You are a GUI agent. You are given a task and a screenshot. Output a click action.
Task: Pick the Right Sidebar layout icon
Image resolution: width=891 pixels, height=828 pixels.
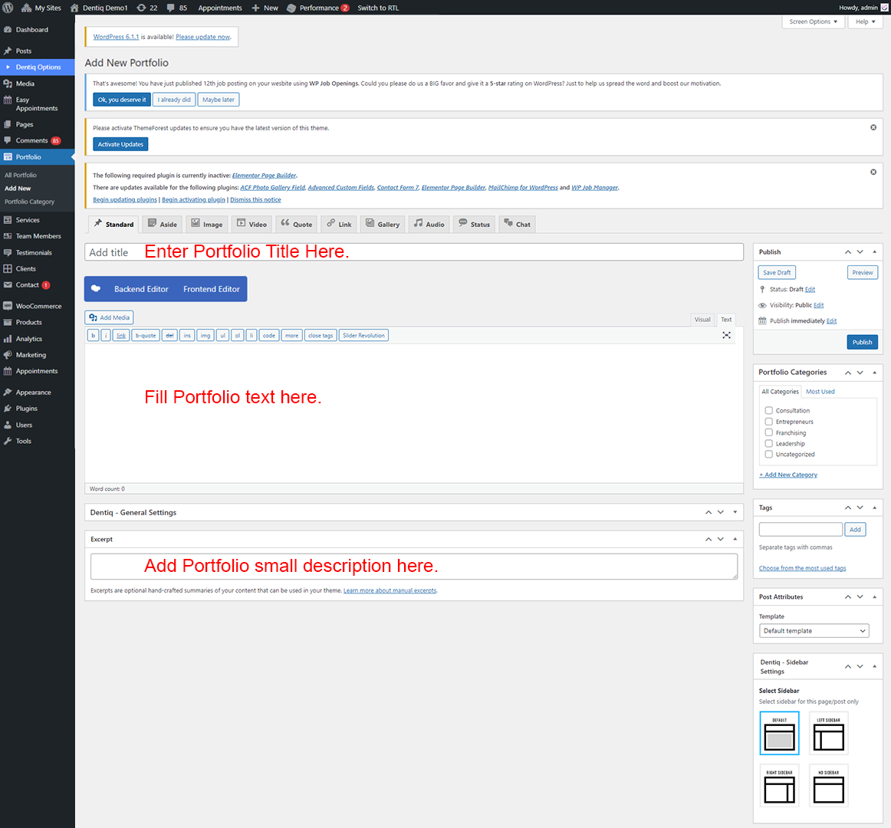[779, 785]
